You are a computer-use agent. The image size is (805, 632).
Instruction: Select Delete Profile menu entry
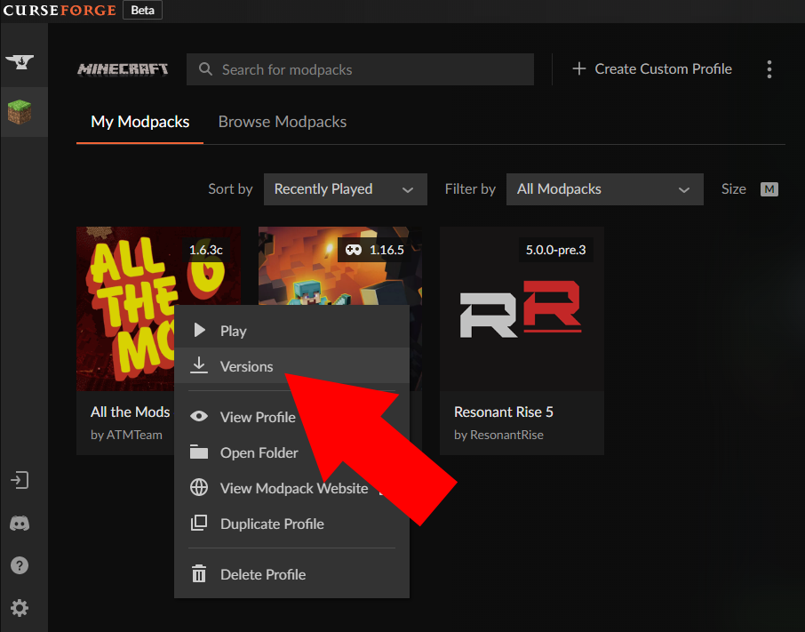(291, 574)
